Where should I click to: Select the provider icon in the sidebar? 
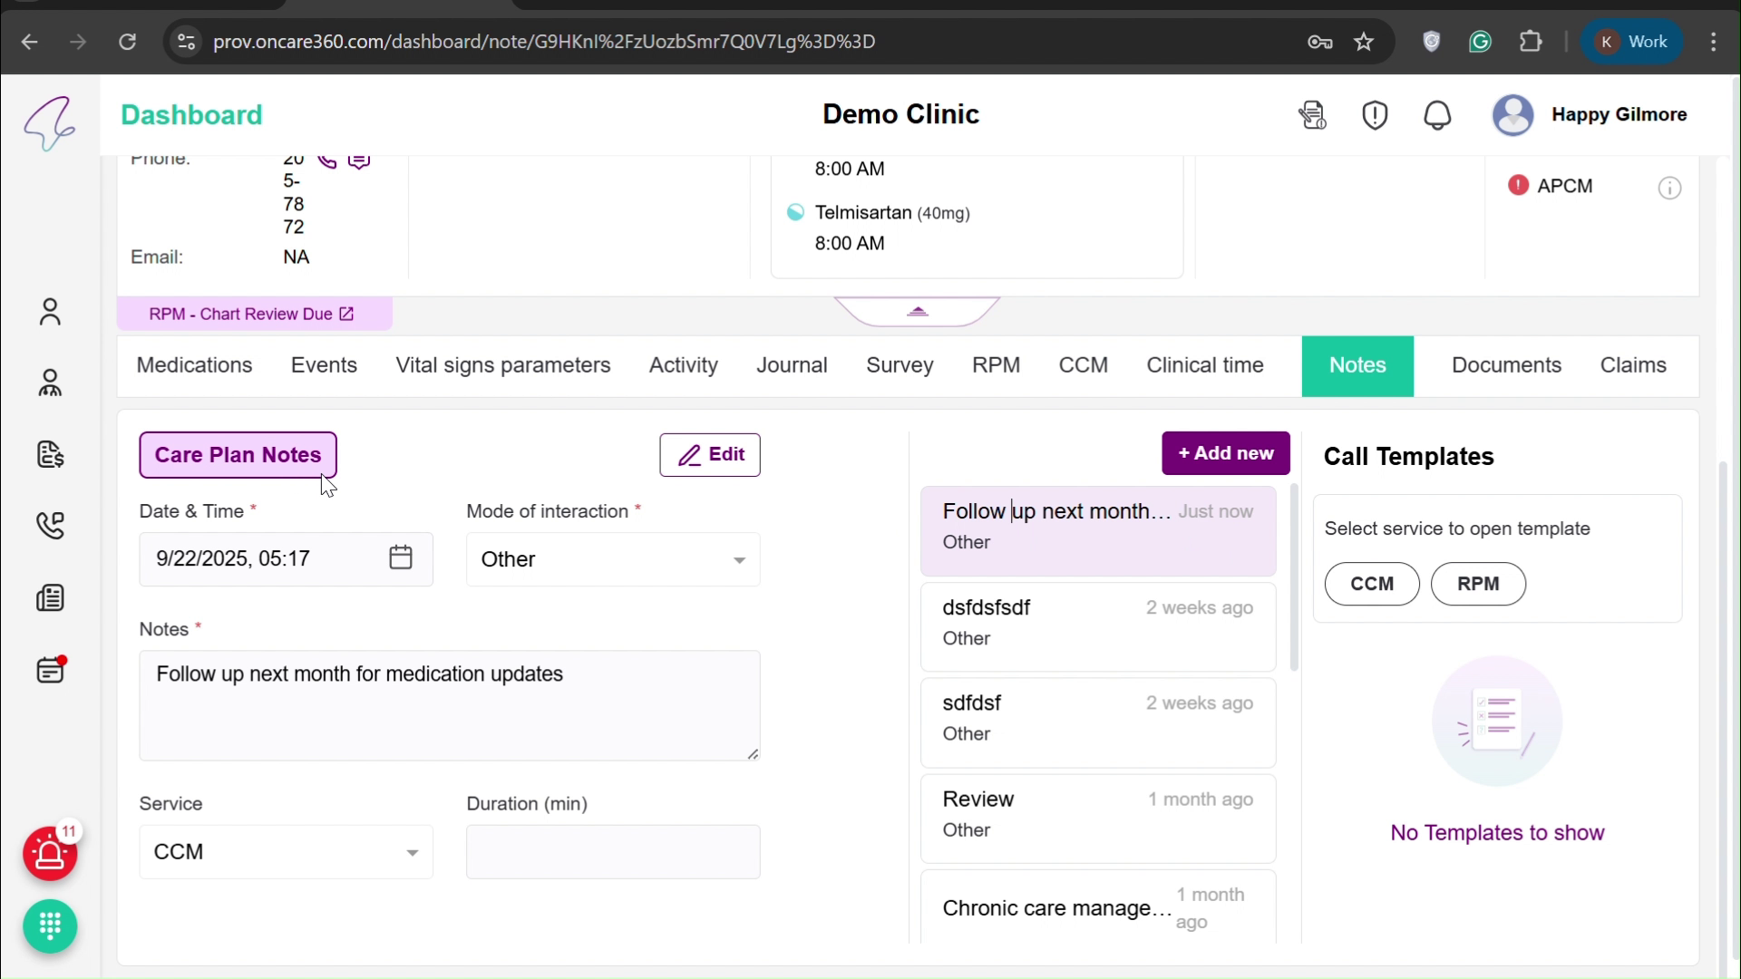tap(50, 383)
